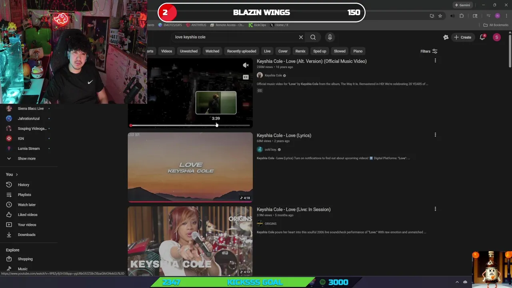Select the Cover filter chip
Viewport: 512px width, 288px height.
pos(283,51)
